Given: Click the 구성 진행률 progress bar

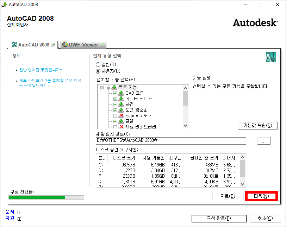Looking at the screenshot, I should 46,197.
